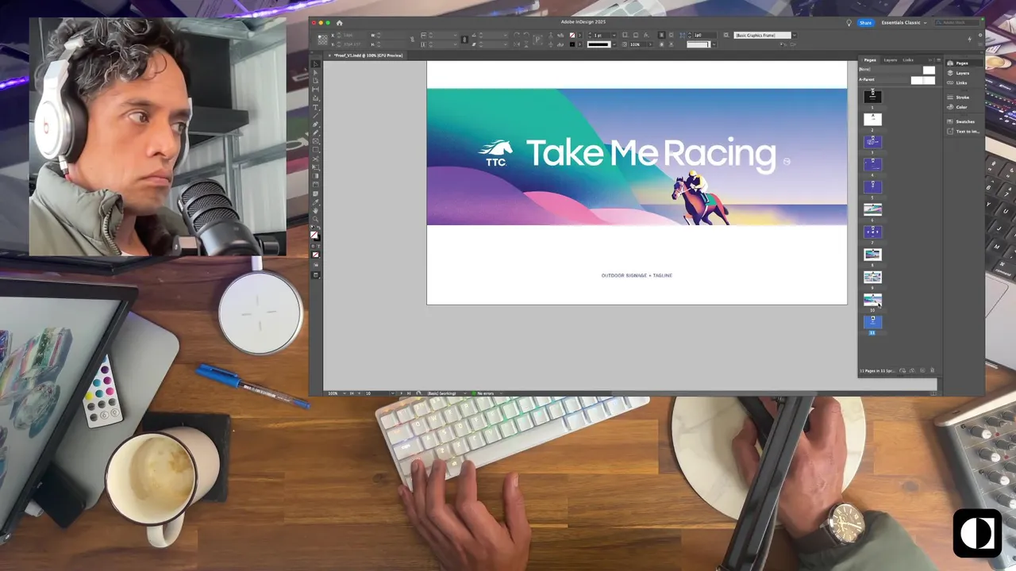Switch to the Layers panel tab
The image size is (1016, 571).
[891, 59]
